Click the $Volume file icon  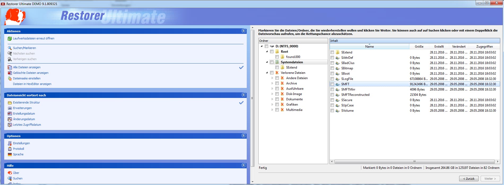(338, 111)
